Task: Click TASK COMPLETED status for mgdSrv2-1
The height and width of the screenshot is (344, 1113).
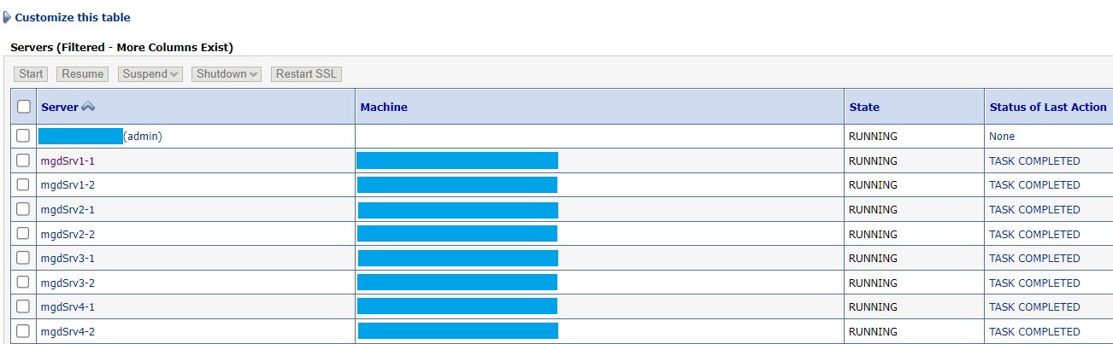Action: (x=1034, y=209)
